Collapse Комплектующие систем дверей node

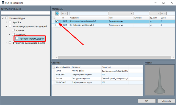[6, 26]
